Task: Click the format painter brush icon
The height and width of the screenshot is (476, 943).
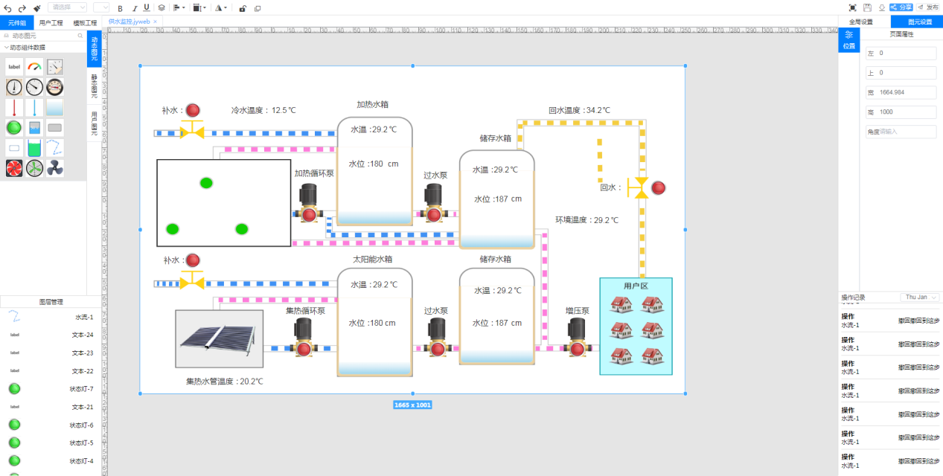Action: click(x=37, y=7)
